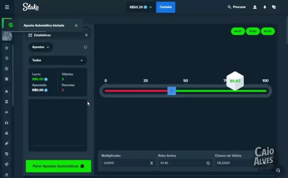Viewport: 288px width, 178px height.
Task: Dismiss the Aposta Automática iniciada notification
Action: click(76, 26)
